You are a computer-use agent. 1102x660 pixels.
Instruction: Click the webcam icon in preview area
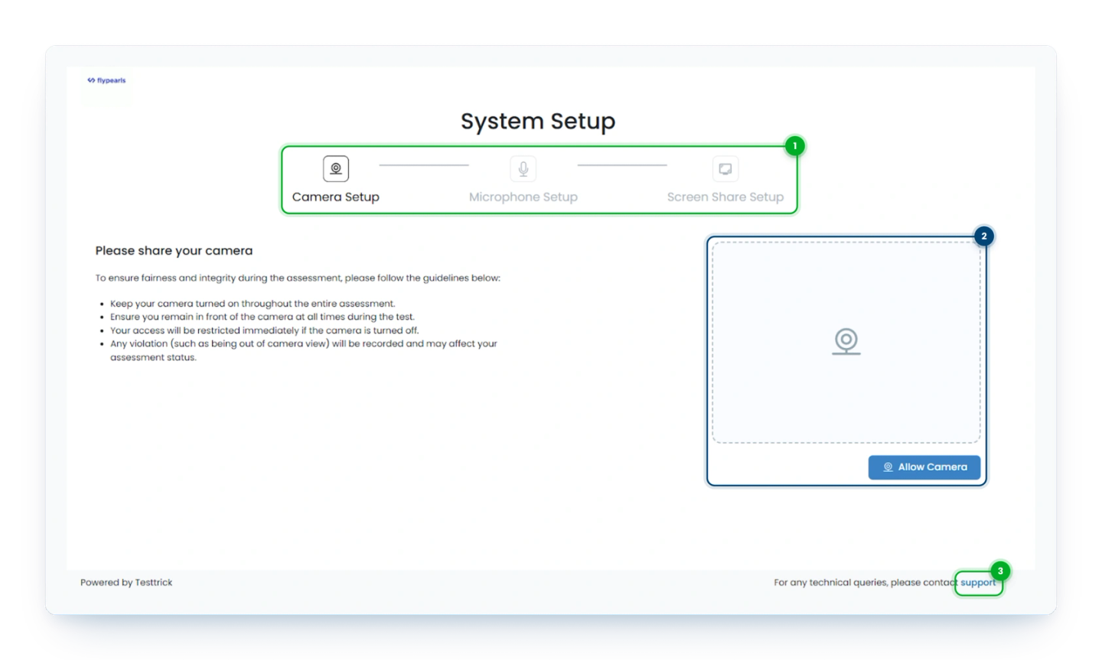pyautogui.click(x=846, y=341)
